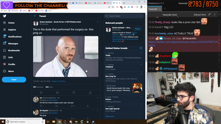Open the 'C' logo app on taskbar
This screenshot has width=221, height=124.
(82, 122)
